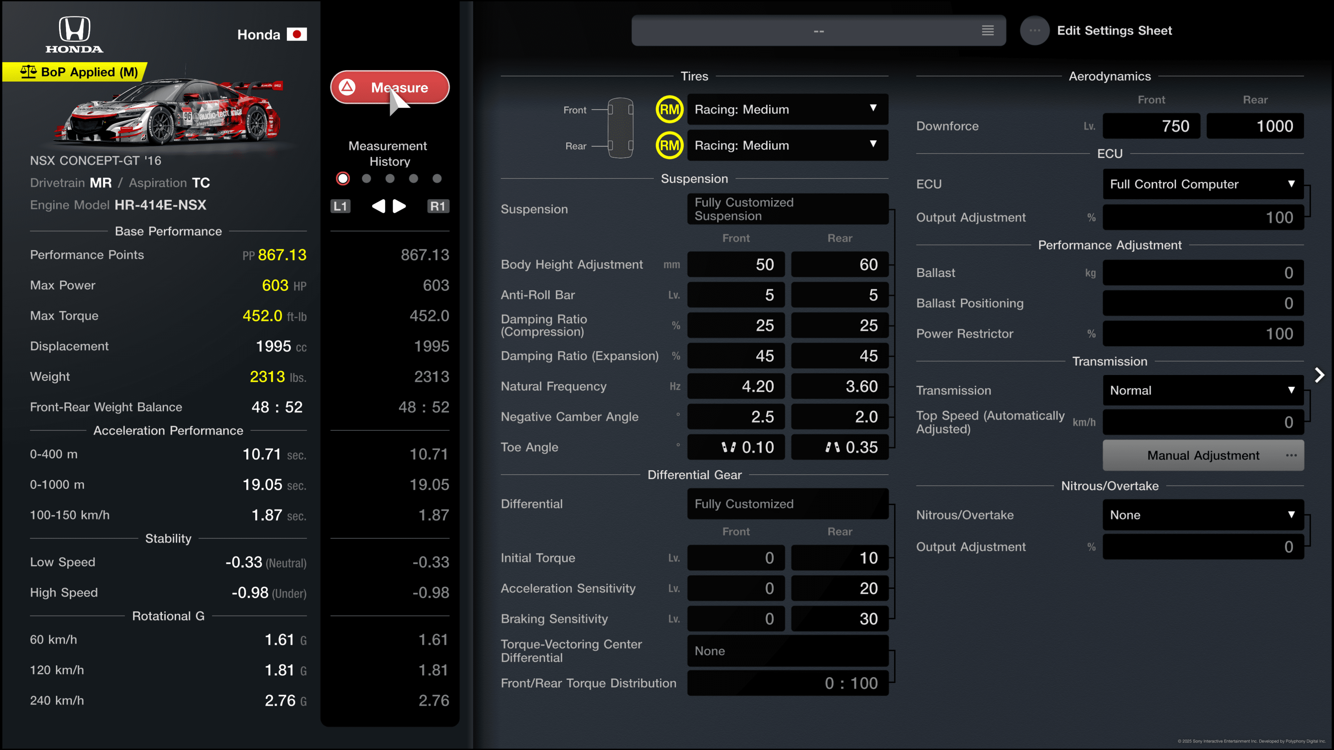The width and height of the screenshot is (1334, 750).
Task: Adjust front Anti-Roll Bar level
Action: pos(736,295)
